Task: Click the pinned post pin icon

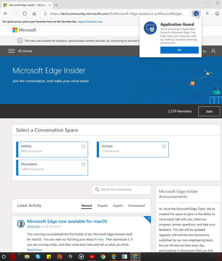Action: point(148,219)
